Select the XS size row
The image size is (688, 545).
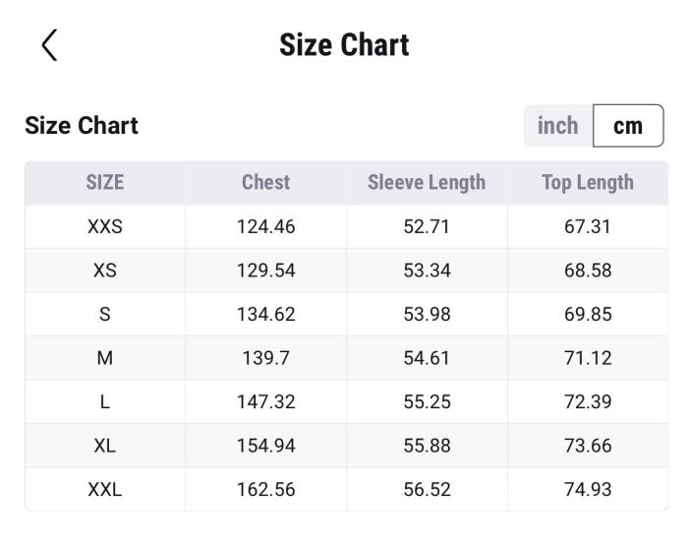[105, 271]
